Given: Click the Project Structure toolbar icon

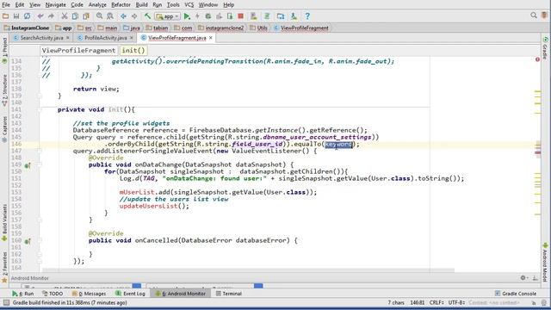Looking at the screenshot, I should point(281,16).
